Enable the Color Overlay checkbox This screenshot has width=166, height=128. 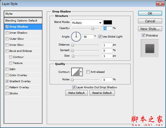coord(7,75)
